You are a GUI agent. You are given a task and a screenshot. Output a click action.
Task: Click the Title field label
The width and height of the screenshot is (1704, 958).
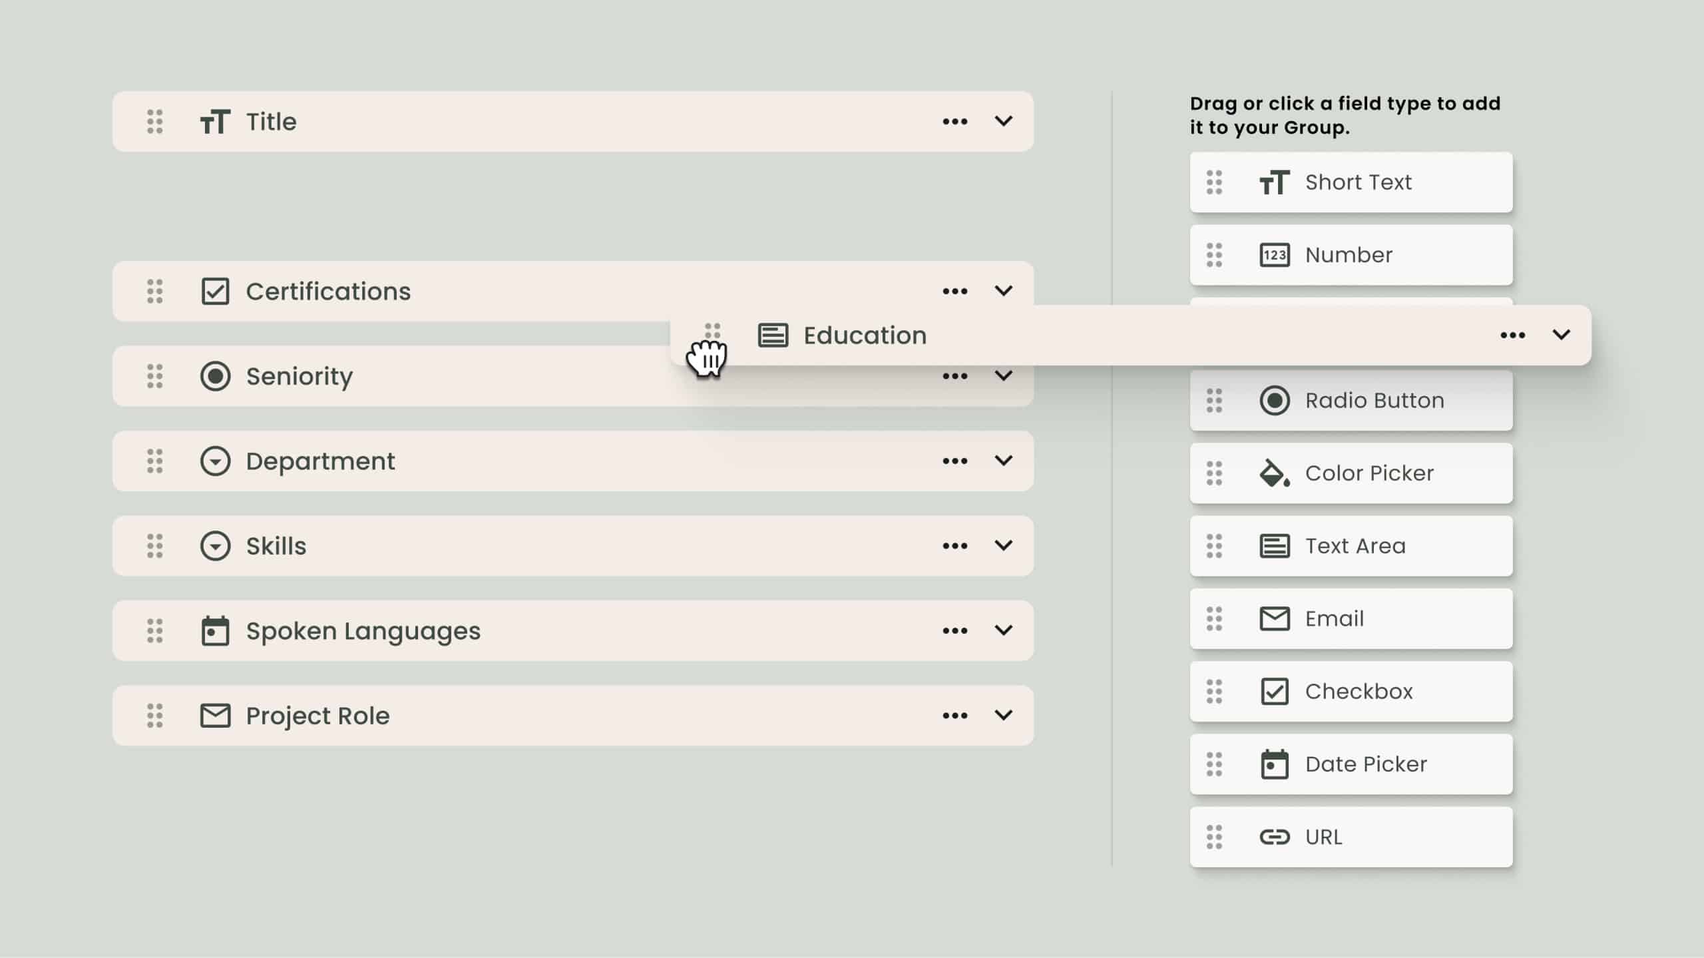[271, 121]
